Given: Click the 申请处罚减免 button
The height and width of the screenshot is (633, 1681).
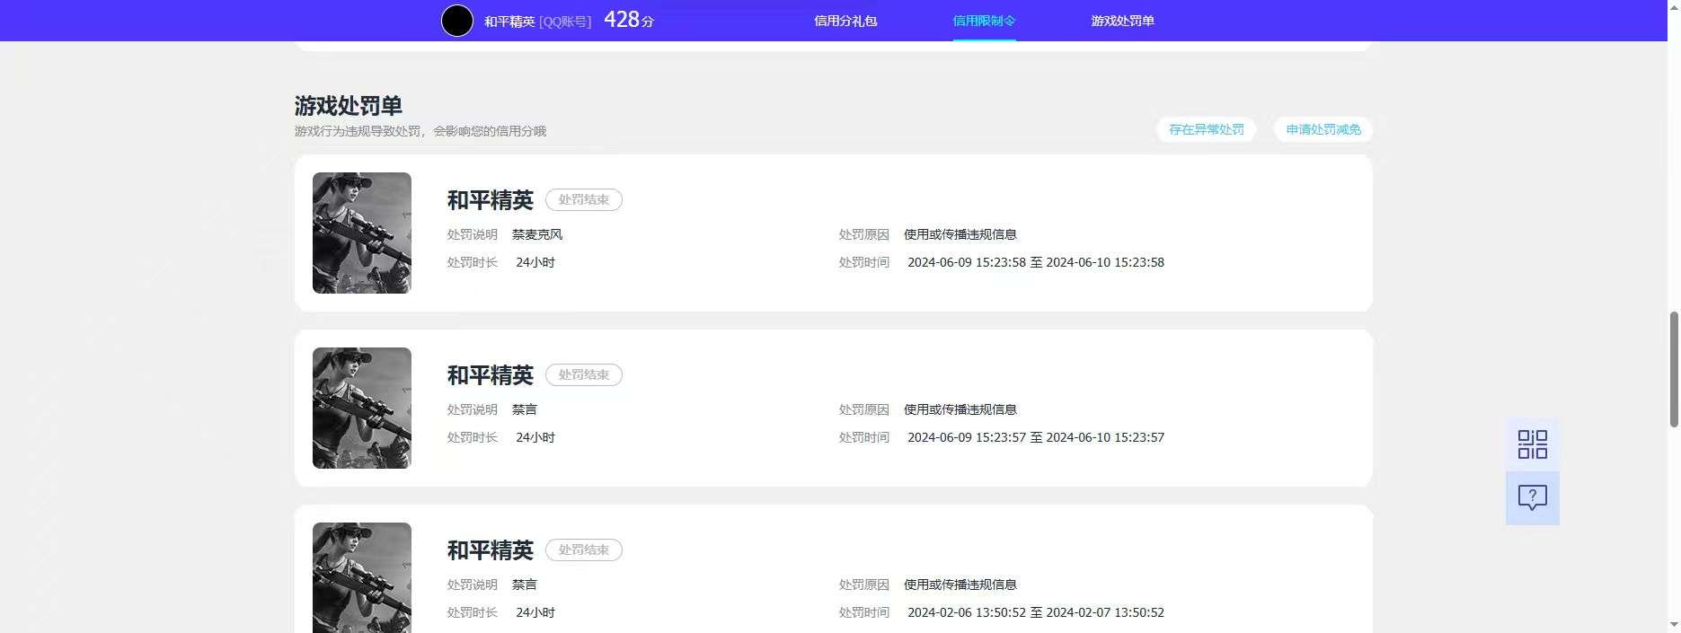Looking at the screenshot, I should point(1323,129).
